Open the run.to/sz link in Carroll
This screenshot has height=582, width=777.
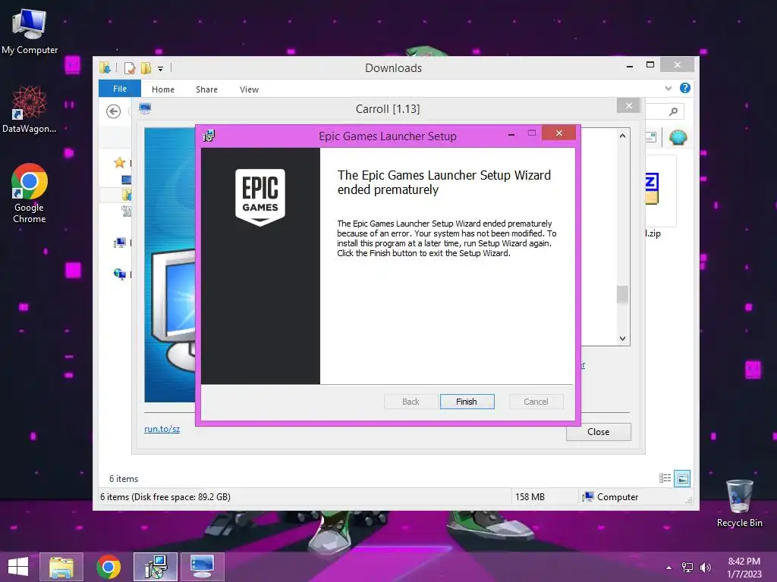click(162, 429)
